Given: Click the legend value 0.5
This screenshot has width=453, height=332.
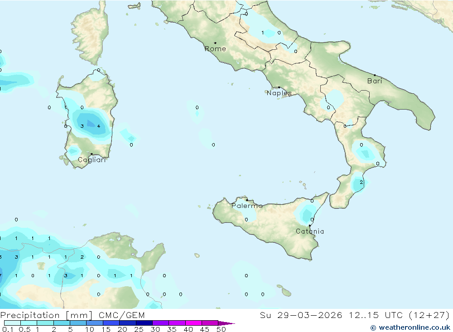Looking at the screenshot, I should (x=24, y=329).
